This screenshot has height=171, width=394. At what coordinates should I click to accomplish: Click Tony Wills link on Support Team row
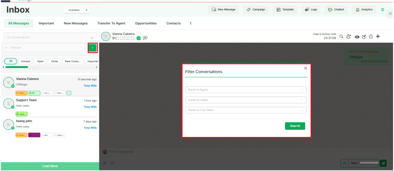90,107
